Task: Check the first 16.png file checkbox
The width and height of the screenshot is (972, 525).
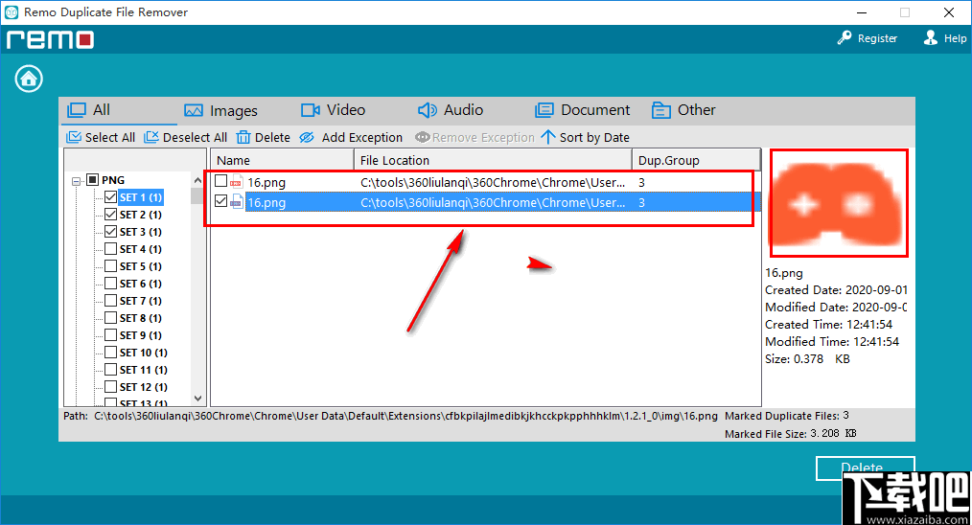Action: click(x=220, y=181)
